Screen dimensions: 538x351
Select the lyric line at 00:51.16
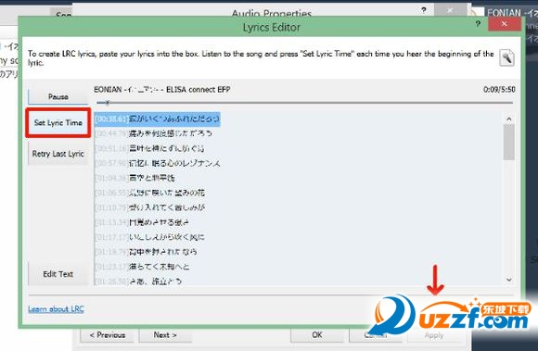click(x=150, y=148)
